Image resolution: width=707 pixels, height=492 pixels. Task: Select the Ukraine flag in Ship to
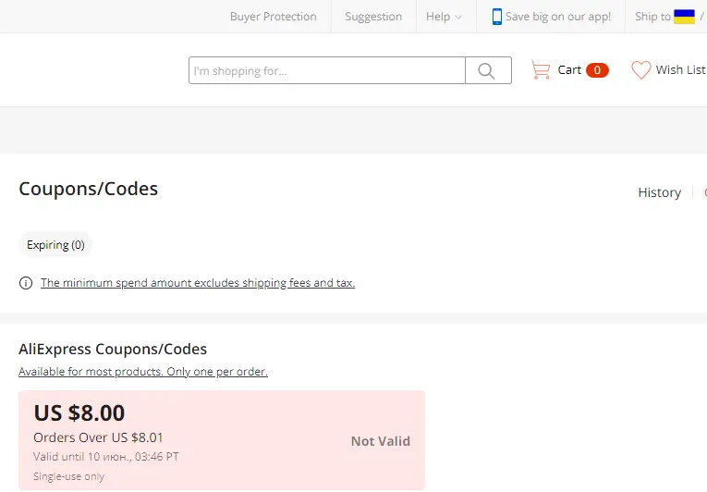pos(684,17)
